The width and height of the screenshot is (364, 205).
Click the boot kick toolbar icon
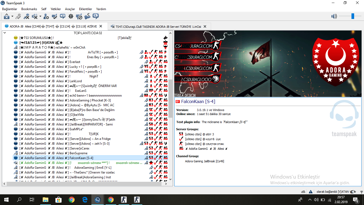(87, 17)
